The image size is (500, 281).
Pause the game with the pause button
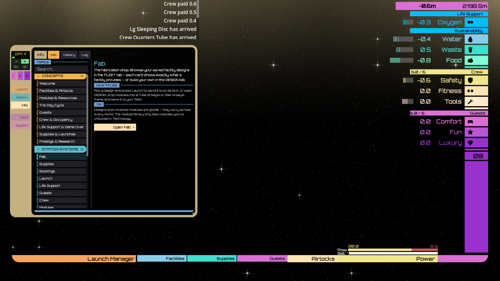[x=16, y=61]
